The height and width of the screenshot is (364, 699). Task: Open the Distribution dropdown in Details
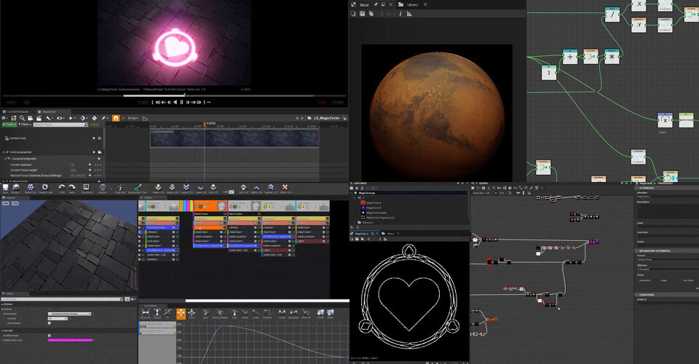pyautogui.click(x=70, y=314)
